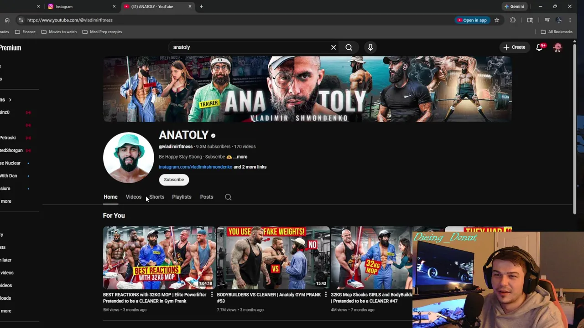The height and width of the screenshot is (328, 584).
Task: Search within the ANATOLY channel
Action: [x=228, y=197]
